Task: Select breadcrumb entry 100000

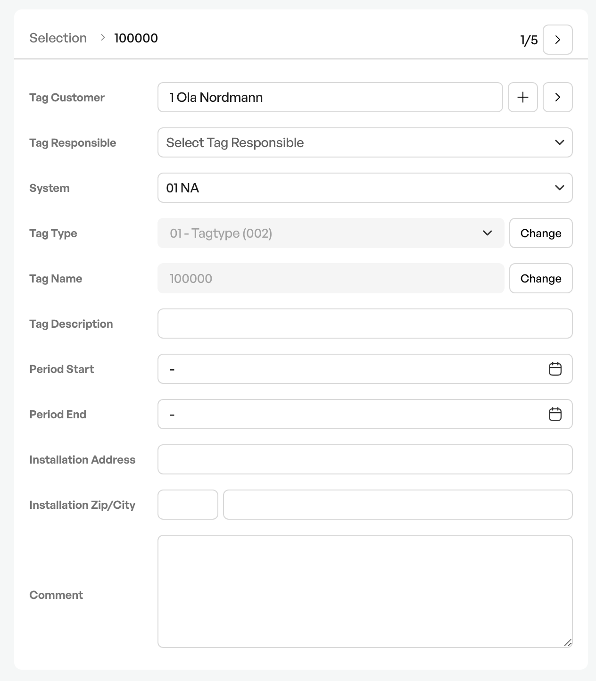Action: coord(136,38)
